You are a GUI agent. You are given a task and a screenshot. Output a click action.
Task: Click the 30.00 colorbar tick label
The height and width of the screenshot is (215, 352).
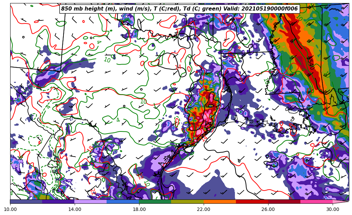[x=332, y=209]
